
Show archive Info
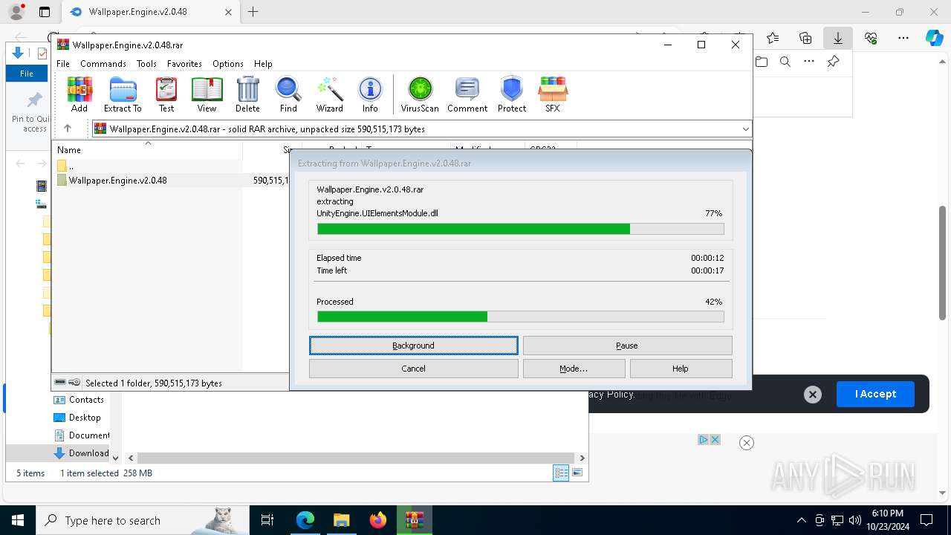[370, 94]
